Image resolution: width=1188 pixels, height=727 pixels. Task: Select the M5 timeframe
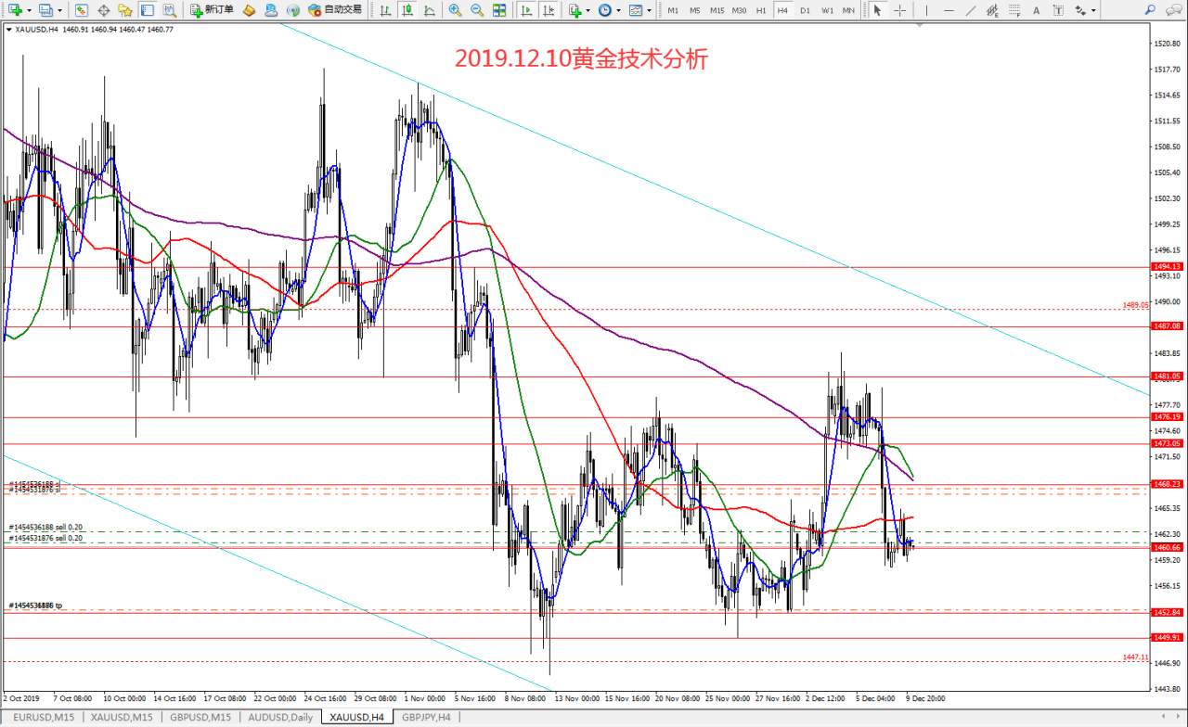(x=694, y=9)
